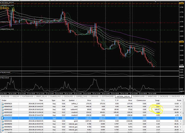The width and height of the screenshot is (185, 133).
Task: Click the order icon for ticket 400396050
Action: tap(2, 124)
